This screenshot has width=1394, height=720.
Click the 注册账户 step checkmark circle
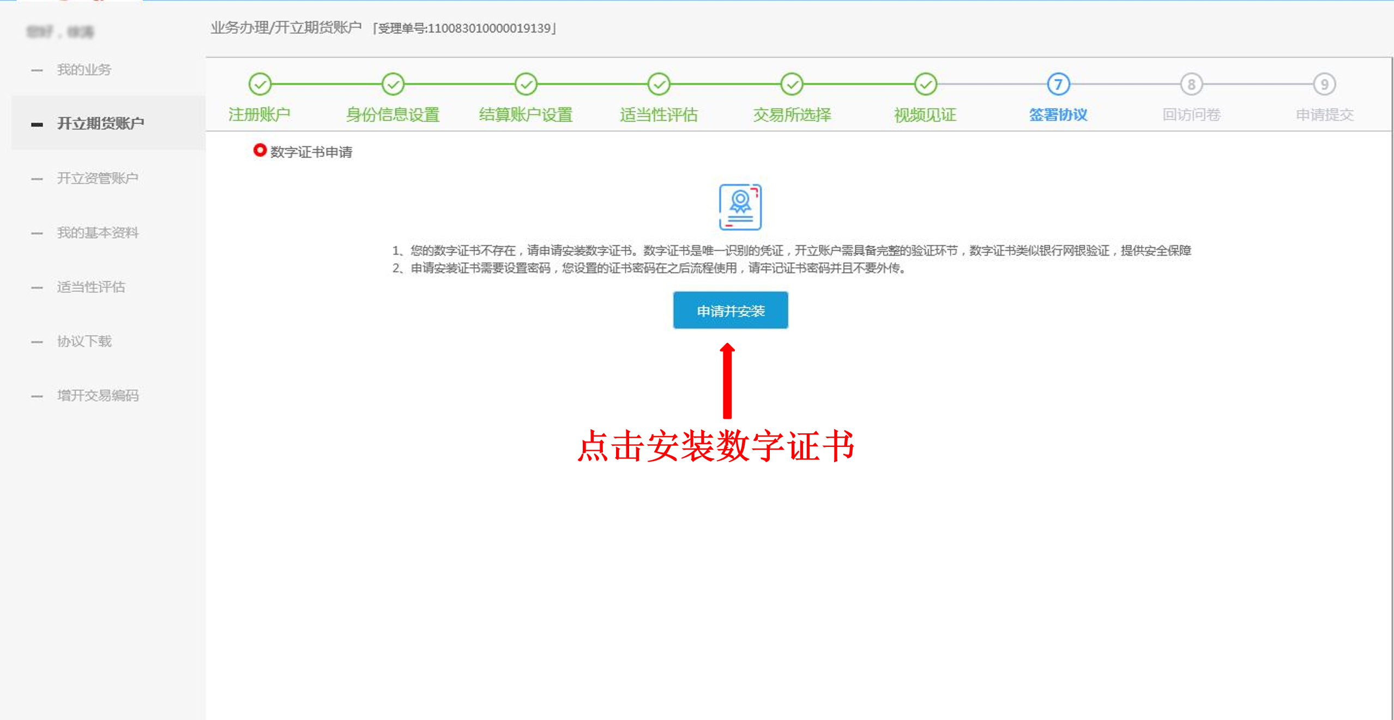[x=260, y=84]
